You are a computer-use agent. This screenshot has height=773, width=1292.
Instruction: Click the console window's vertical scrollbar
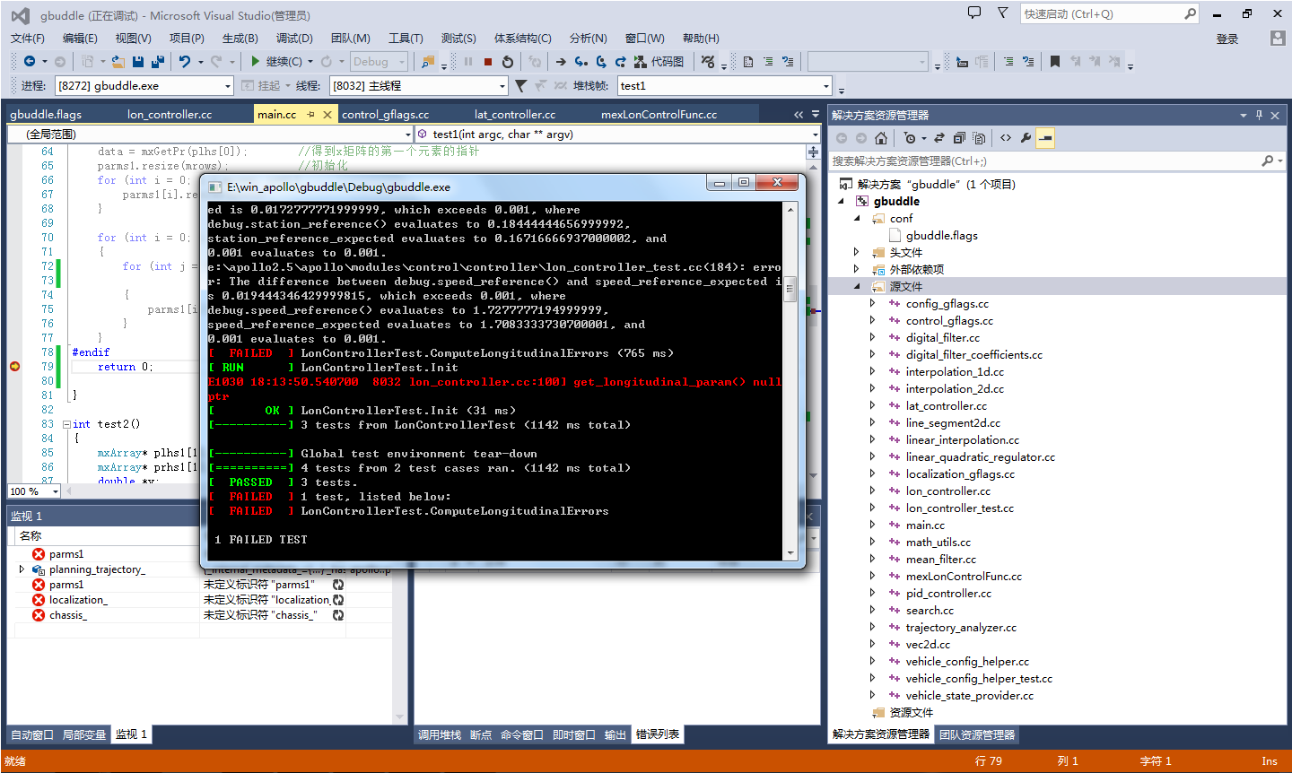point(789,287)
